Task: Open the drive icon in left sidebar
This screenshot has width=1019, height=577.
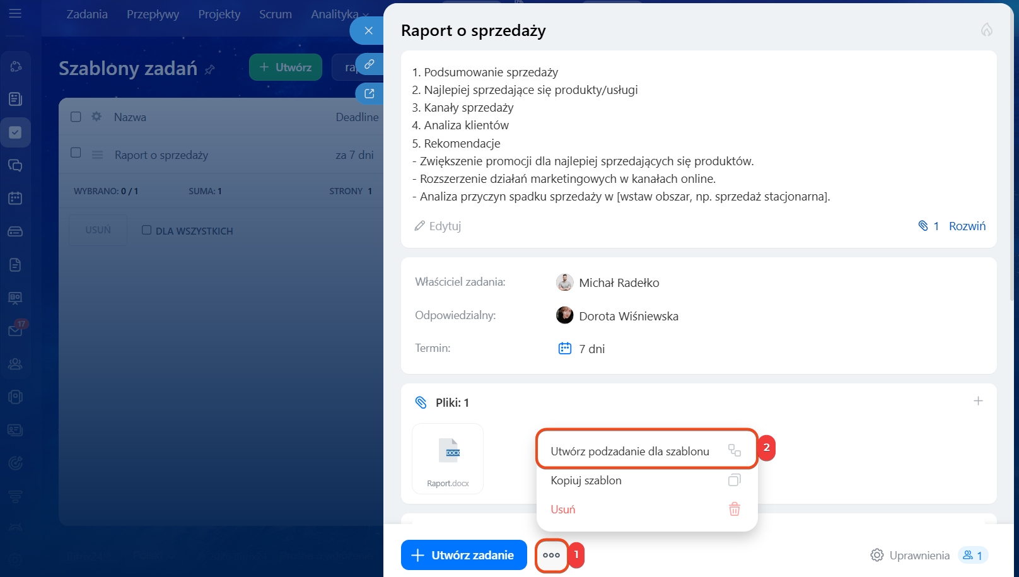Action: pos(15,231)
